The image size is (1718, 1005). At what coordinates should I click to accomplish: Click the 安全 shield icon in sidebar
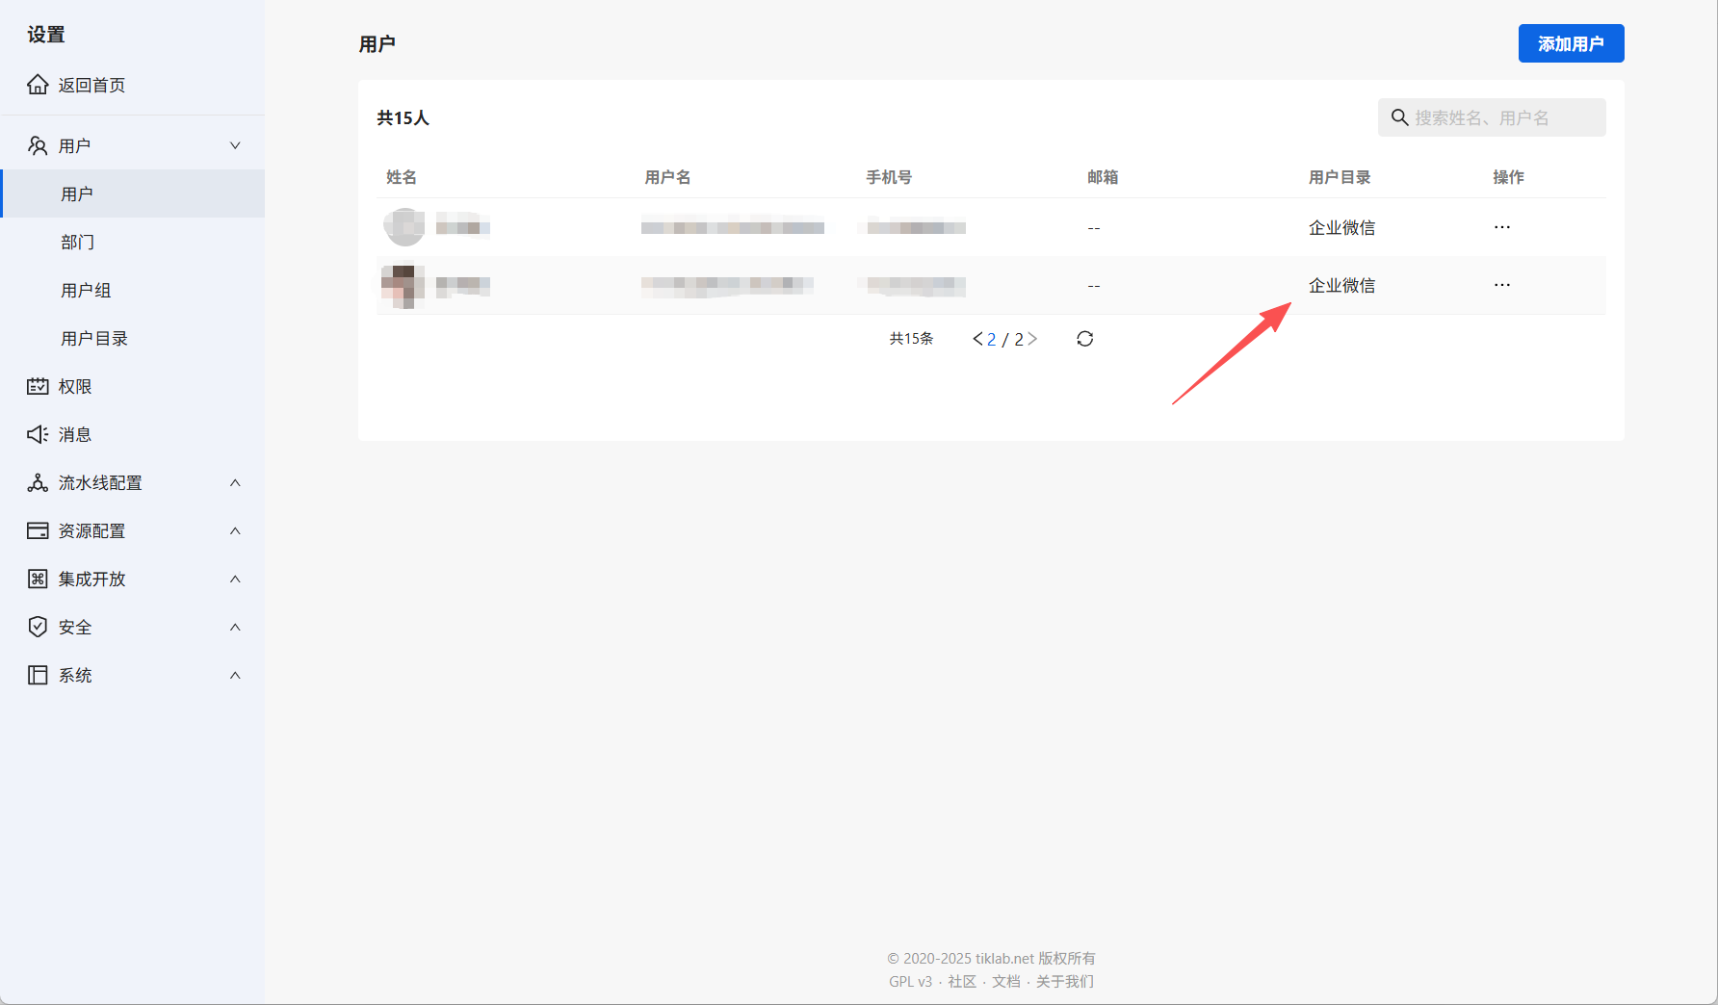click(38, 627)
